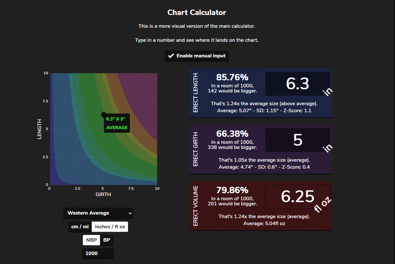This screenshot has height=264, width=395.
Task: Click the Chart Calculator heading
Action: coord(197,13)
